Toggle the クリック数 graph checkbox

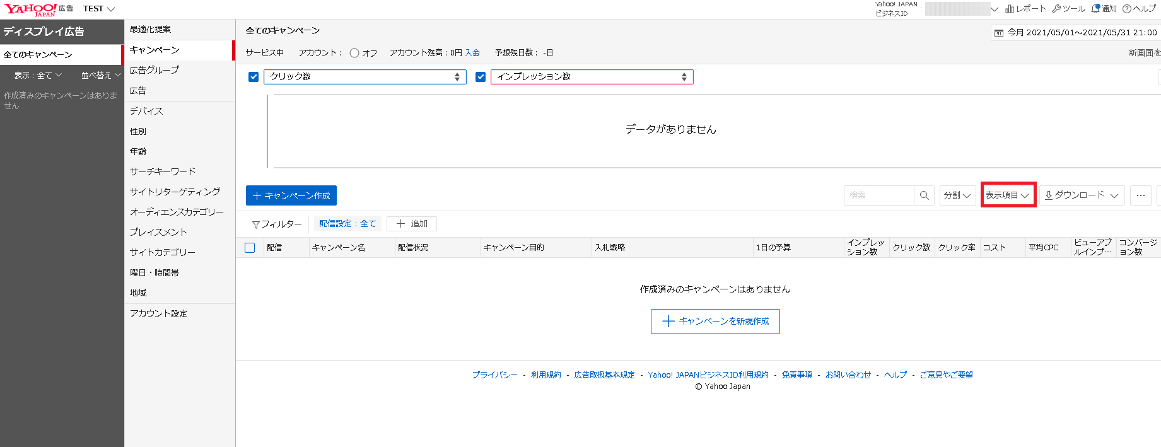254,77
